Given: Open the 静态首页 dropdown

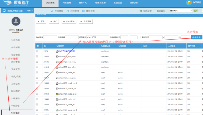Looking at the screenshot, I should (x=181, y=11).
